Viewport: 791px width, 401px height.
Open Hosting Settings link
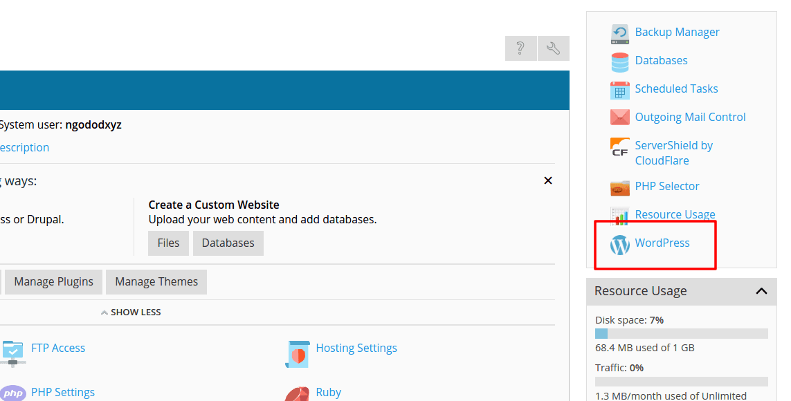[356, 348]
